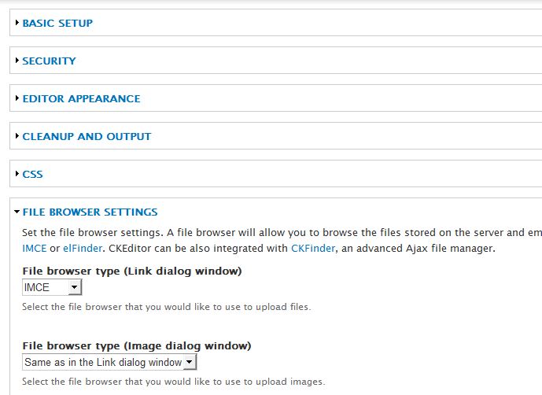The width and height of the screenshot is (542, 395).
Task: Click the arrow icon next to Security
Action: [17, 61]
